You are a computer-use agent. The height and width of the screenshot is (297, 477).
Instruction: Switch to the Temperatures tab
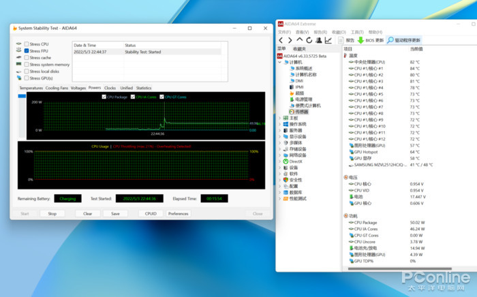(31, 88)
